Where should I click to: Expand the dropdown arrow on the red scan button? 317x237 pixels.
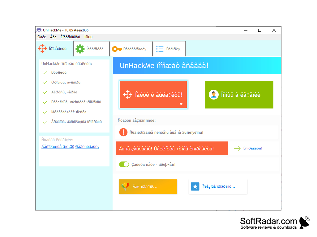point(181,104)
